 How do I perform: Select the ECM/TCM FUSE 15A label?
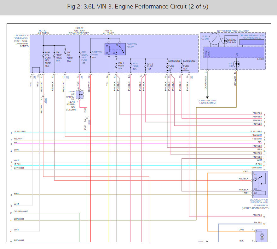tap(97, 55)
